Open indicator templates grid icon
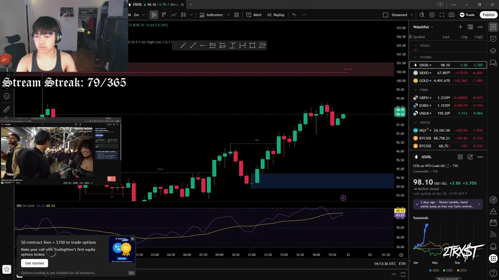This screenshot has width=499, height=280. point(236,15)
